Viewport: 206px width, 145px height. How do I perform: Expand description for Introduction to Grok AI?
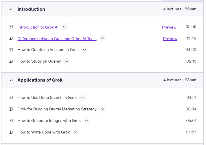coord(64,27)
